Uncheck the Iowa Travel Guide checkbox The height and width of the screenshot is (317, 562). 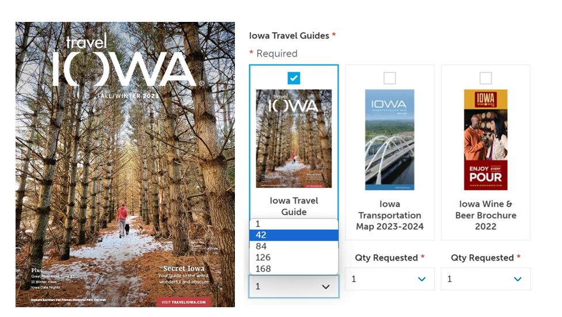pyautogui.click(x=294, y=78)
